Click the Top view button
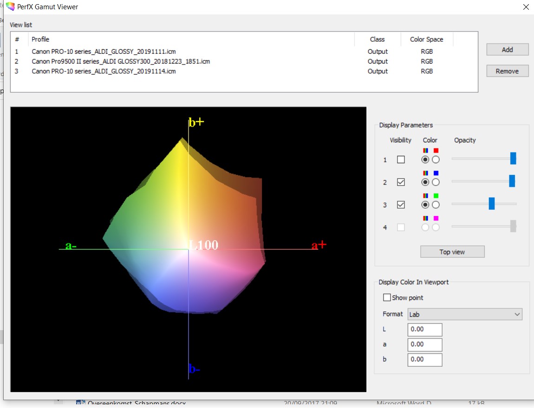The width and height of the screenshot is (534, 408). click(452, 252)
